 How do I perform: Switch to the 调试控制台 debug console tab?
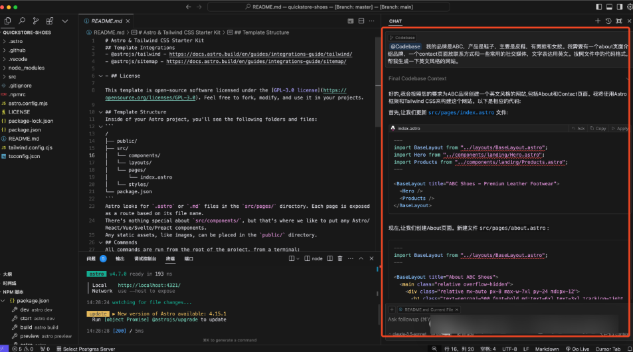point(145,259)
